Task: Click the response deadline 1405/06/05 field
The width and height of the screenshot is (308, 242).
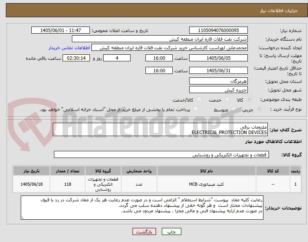Action: click(218, 58)
